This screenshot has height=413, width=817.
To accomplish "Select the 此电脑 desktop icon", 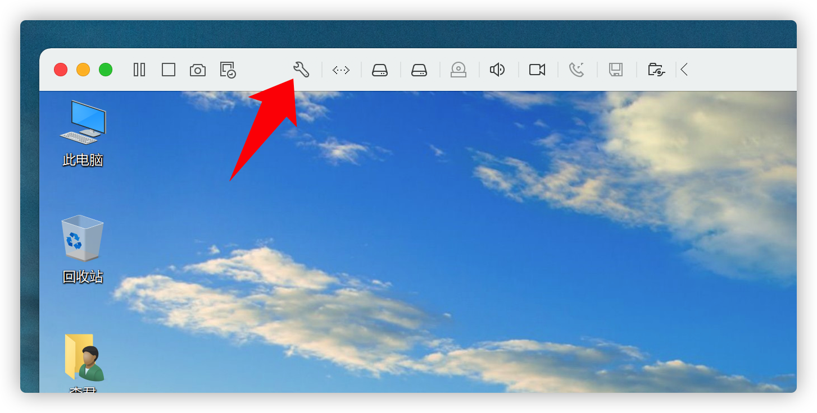I will click(83, 134).
